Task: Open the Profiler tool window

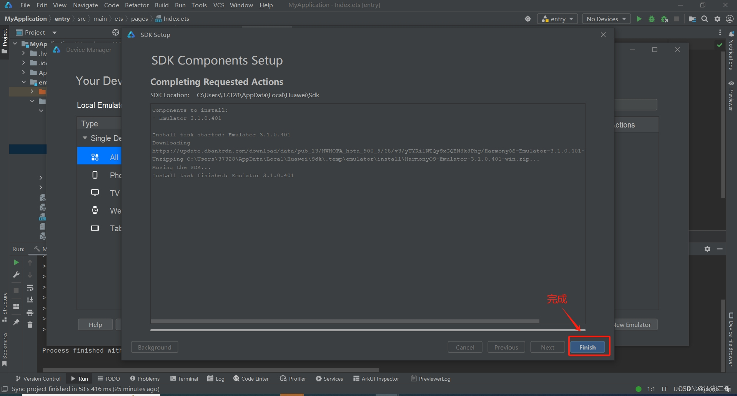Action: pyautogui.click(x=293, y=379)
